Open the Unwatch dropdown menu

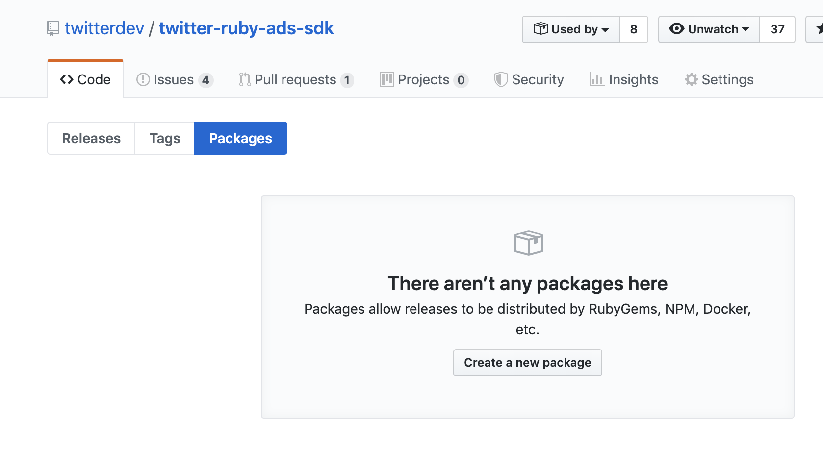click(709, 29)
